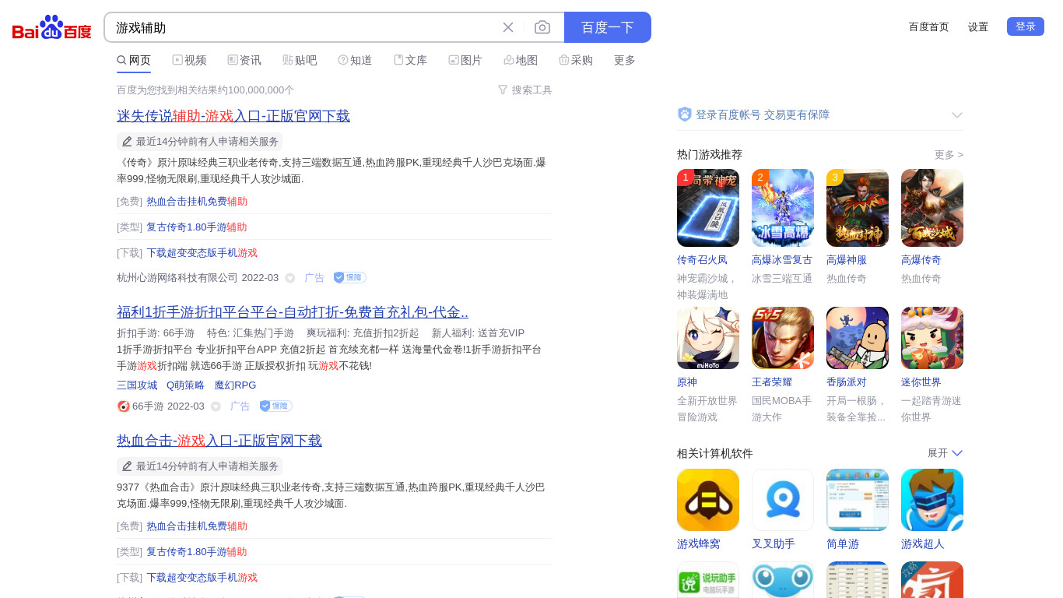Viewport: 1063px width, 598px height.
Task: Open 高爆神服 game thumbnail
Action: (858, 208)
